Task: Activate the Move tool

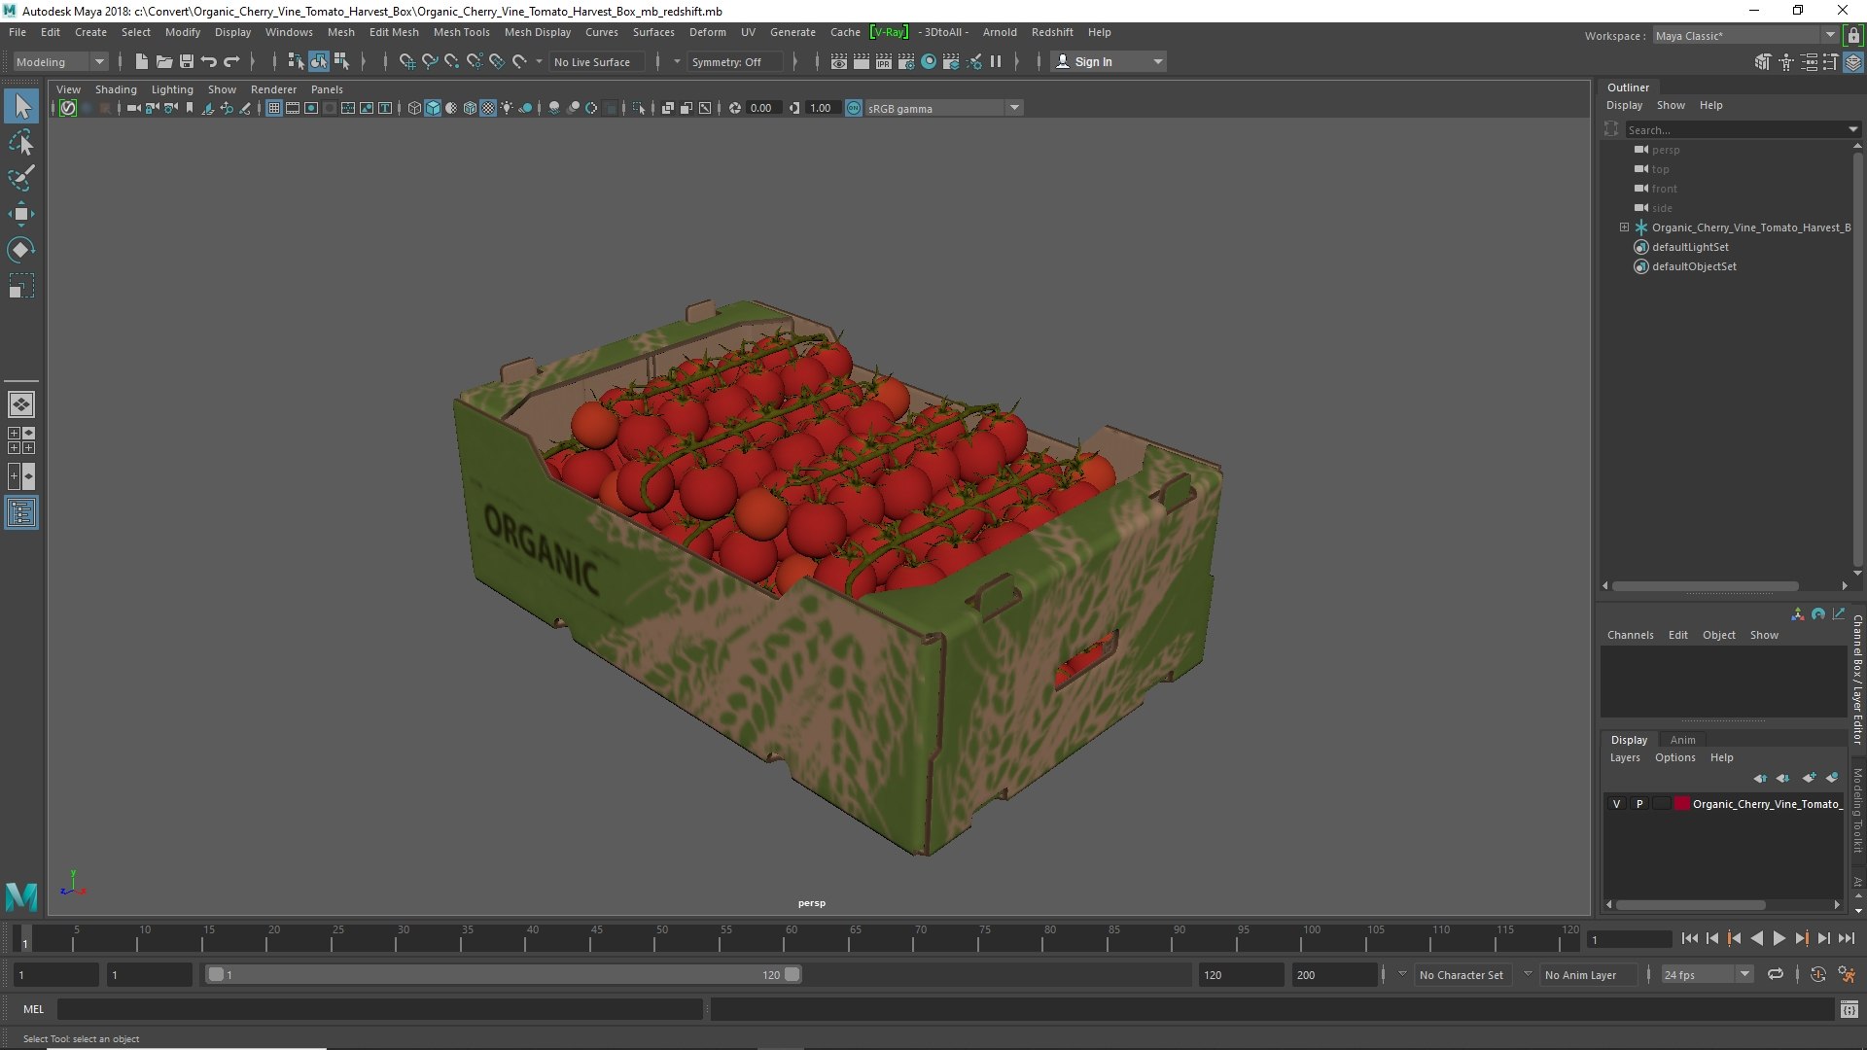Action: [21, 214]
